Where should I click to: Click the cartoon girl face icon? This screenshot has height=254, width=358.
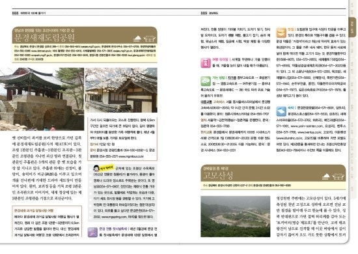point(96,168)
